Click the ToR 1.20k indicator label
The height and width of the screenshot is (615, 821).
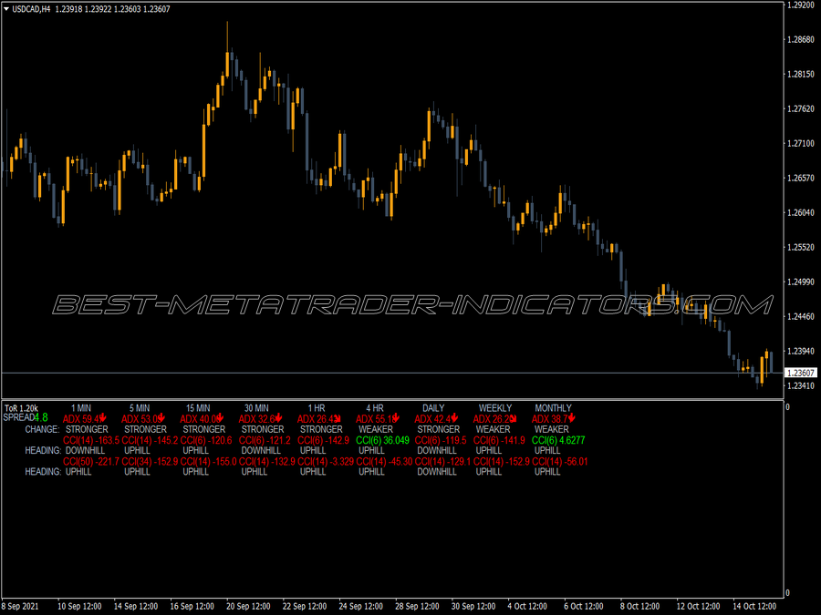point(21,408)
